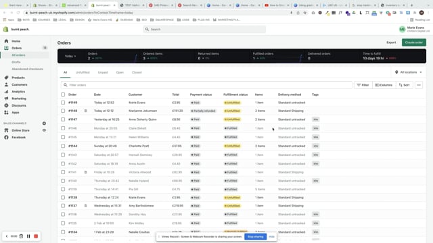Open All orders in the sidebar
Viewport: 433px width, 243px height.
click(x=18, y=55)
